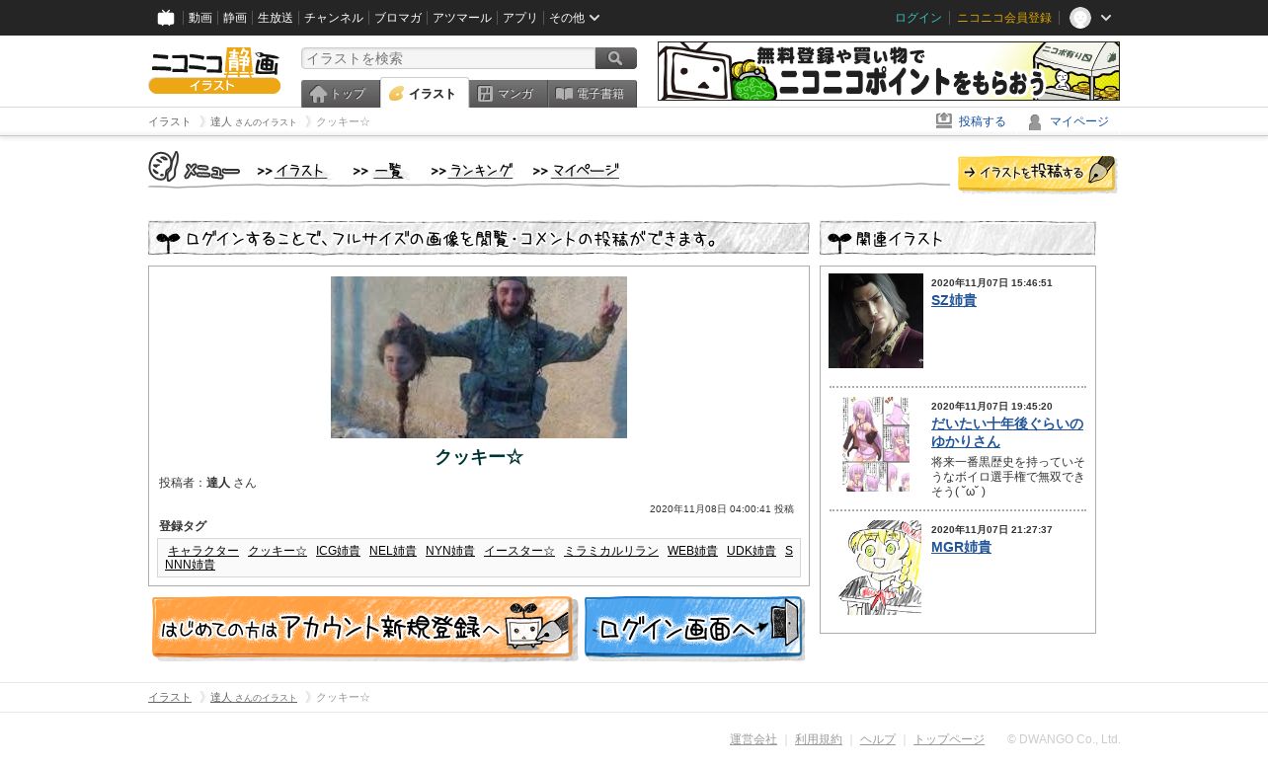Switch to the イラスト tab
Viewport: 1268px width, 766px height.
(x=425, y=94)
